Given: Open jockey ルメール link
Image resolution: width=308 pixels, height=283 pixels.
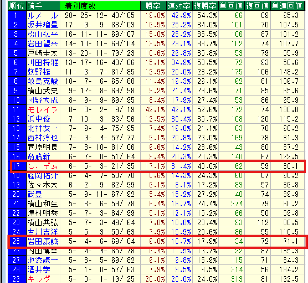Looking at the screenshot, I should pyautogui.click(x=43, y=16).
